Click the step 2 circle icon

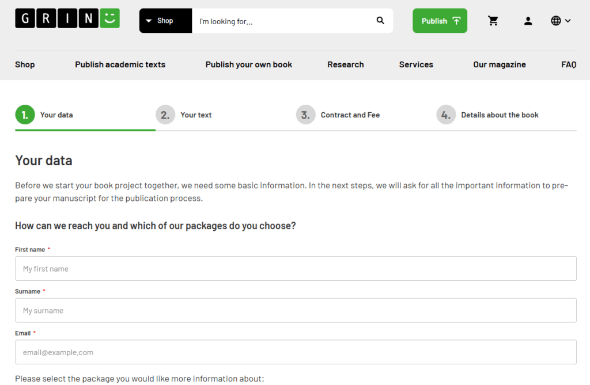click(165, 115)
